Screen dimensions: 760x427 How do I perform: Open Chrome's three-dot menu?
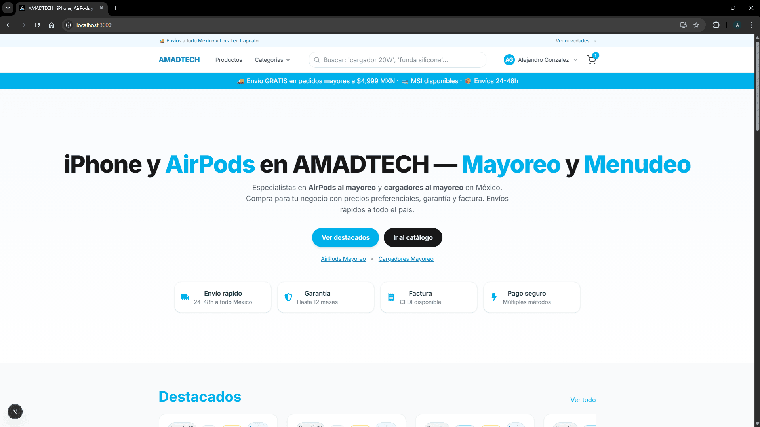point(752,25)
